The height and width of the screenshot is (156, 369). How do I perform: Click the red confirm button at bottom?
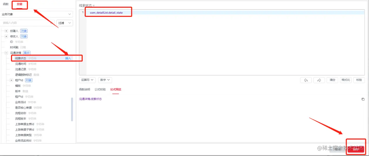pyautogui.click(x=355, y=149)
